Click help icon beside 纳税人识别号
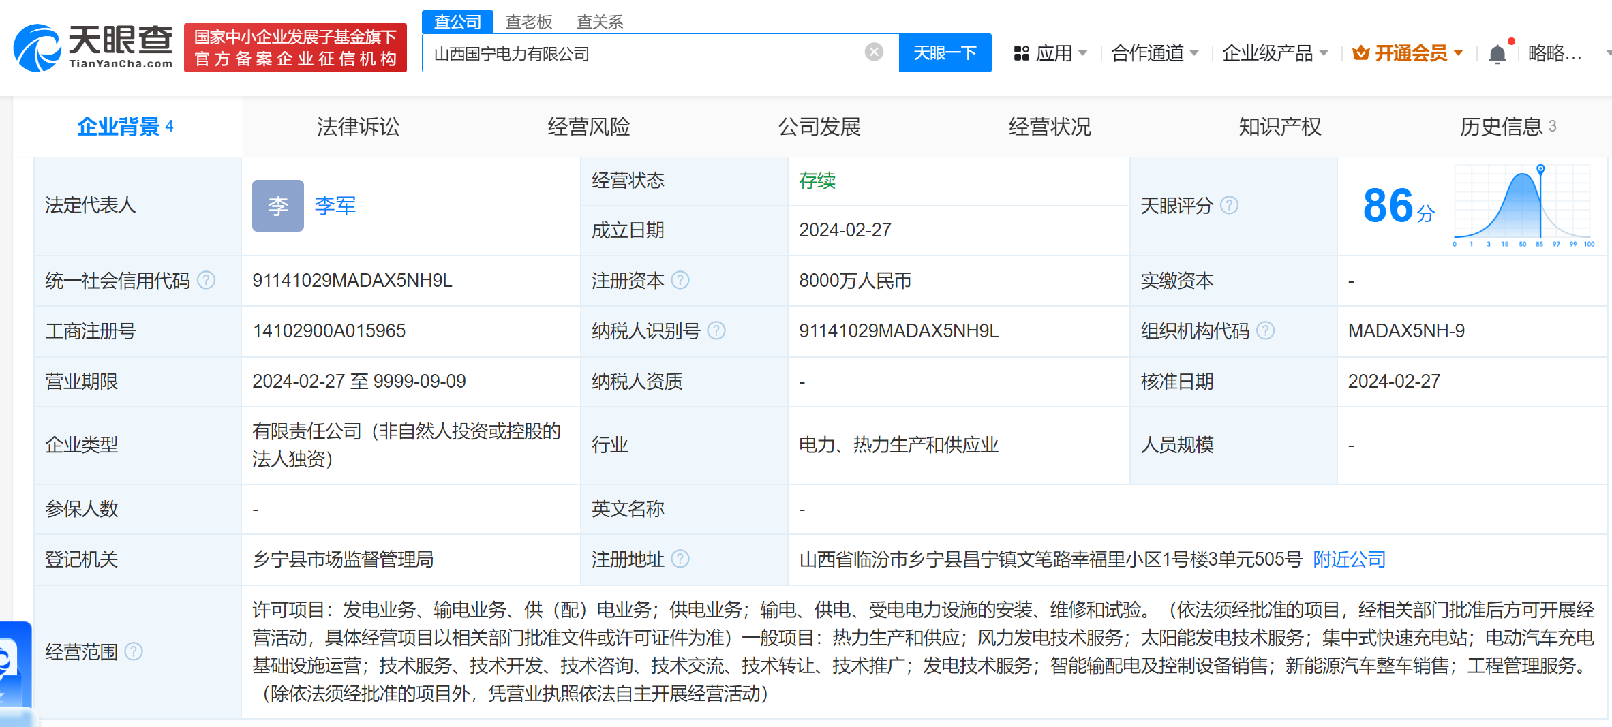 [716, 330]
